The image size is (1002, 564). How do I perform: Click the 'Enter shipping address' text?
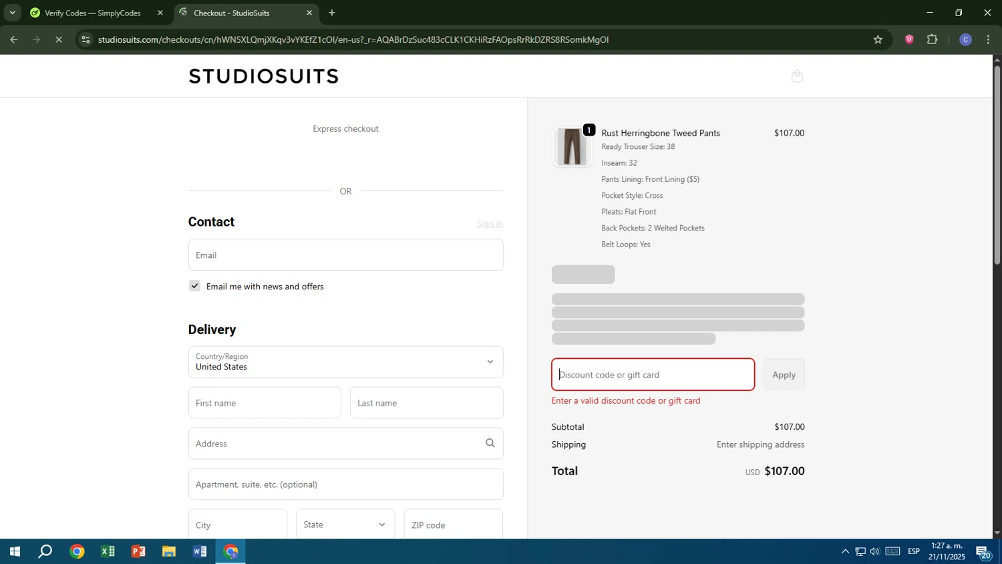coord(760,444)
